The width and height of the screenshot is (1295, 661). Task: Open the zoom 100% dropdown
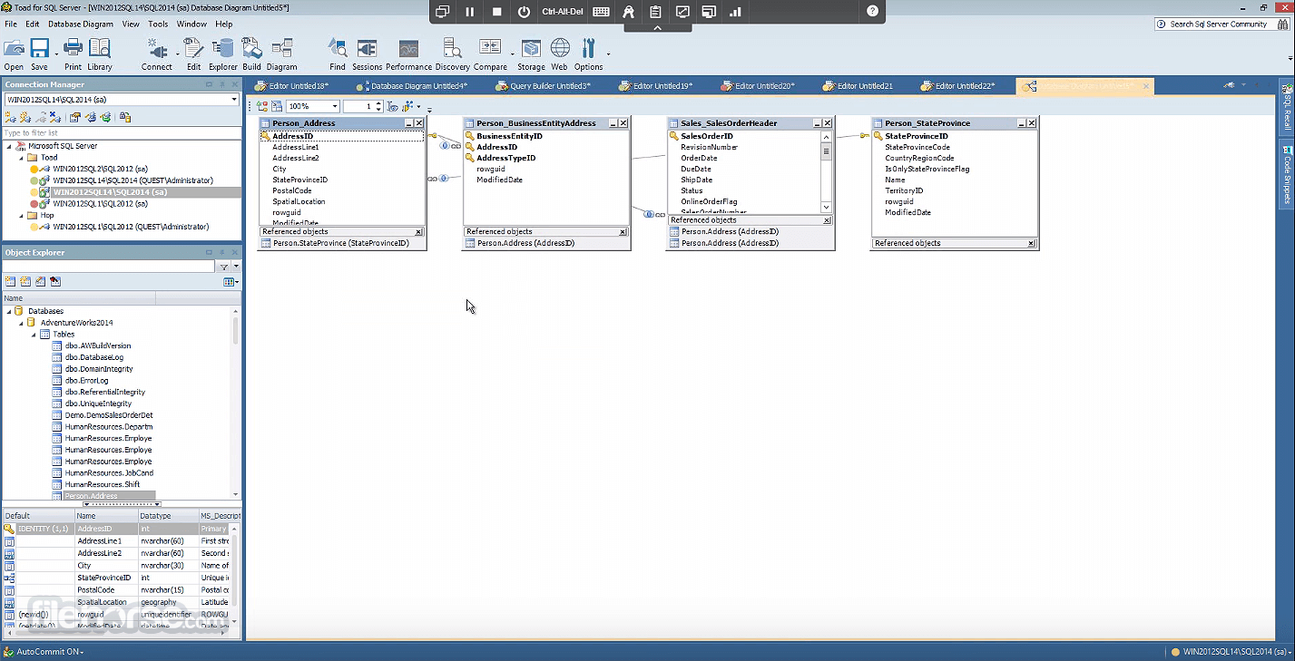coord(333,107)
